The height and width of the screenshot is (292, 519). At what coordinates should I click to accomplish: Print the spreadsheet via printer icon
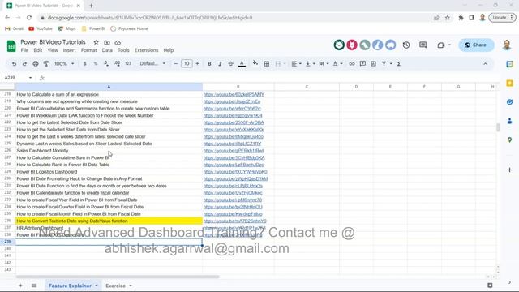pos(36,63)
